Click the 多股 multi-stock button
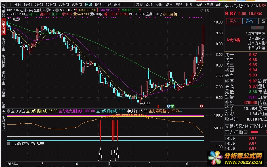The height and width of the screenshot is (167, 267). pos(159,5)
